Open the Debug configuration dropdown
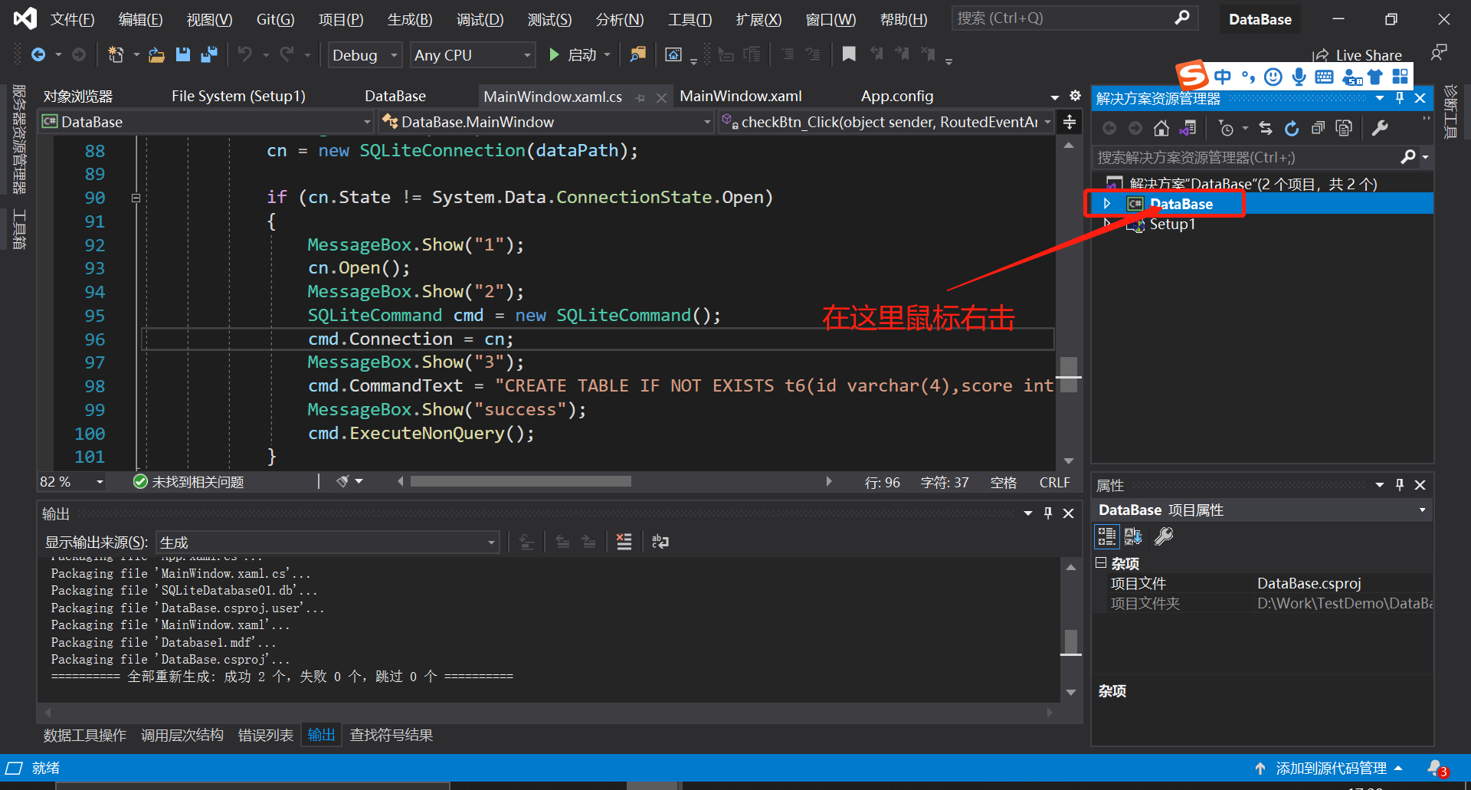Screen dimensions: 1471x790 [x=365, y=54]
